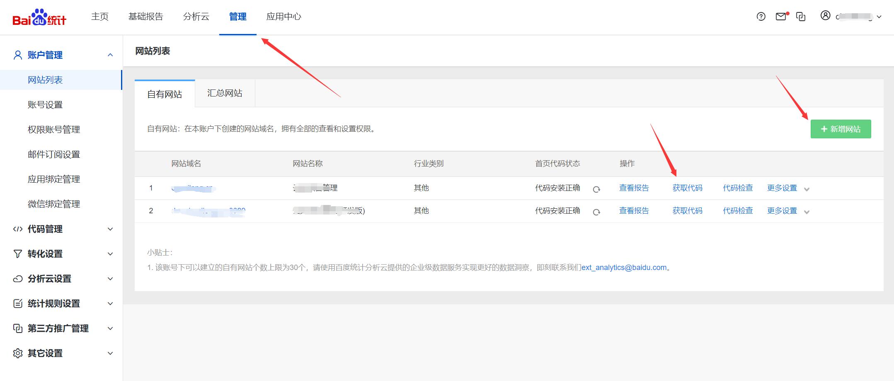Click the 代码管理 code icon
Screen dimensions: 894x381
pos(17,229)
